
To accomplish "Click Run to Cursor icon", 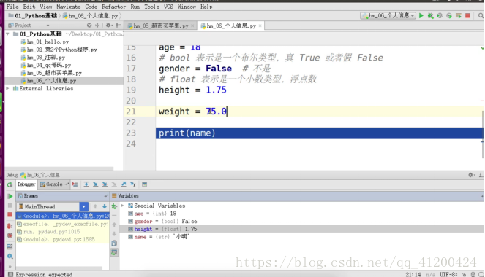I will 132,184.
